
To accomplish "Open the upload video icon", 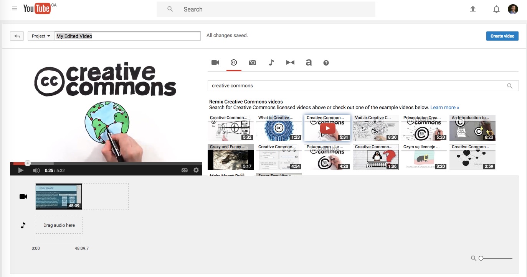I will (473, 9).
